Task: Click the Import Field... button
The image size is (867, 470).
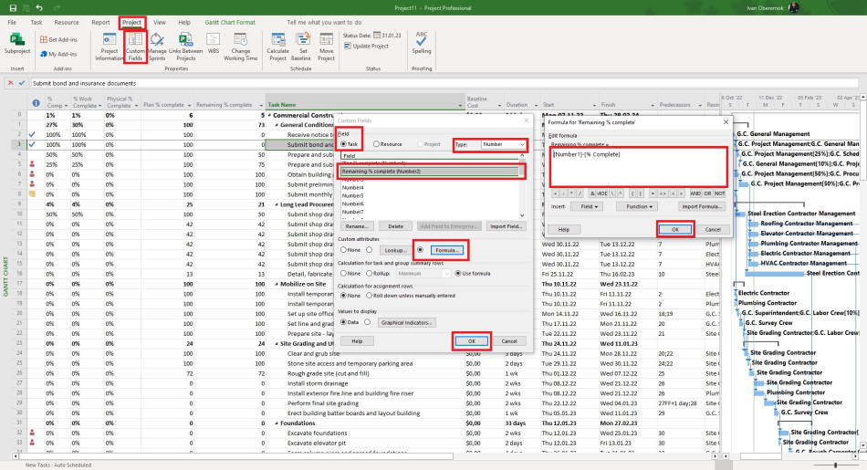Action: (506, 226)
